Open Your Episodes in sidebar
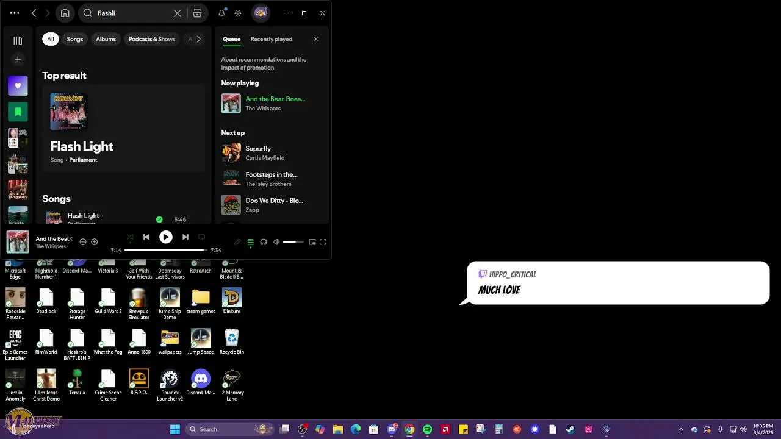Viewport: 781px width, 439px height. (x=18, y=112)
